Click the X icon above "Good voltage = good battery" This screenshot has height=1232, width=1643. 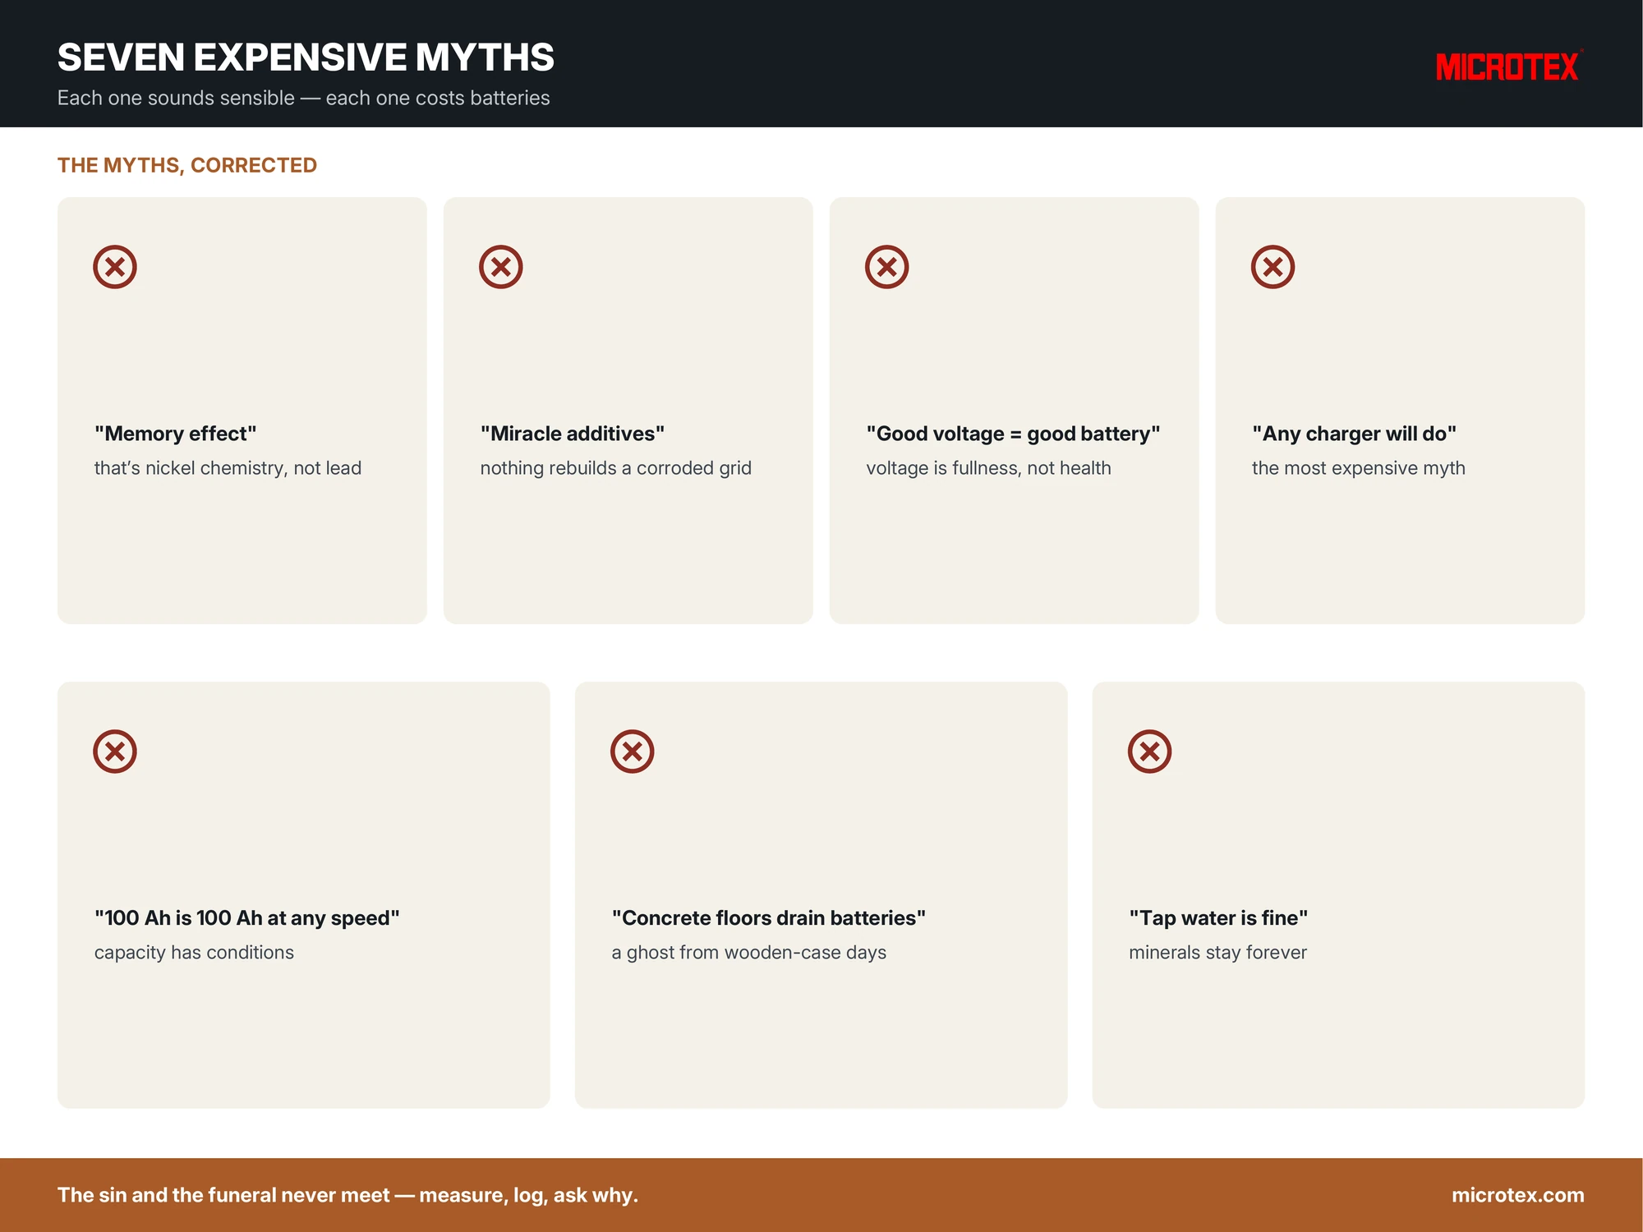click(x=887, y=267)
